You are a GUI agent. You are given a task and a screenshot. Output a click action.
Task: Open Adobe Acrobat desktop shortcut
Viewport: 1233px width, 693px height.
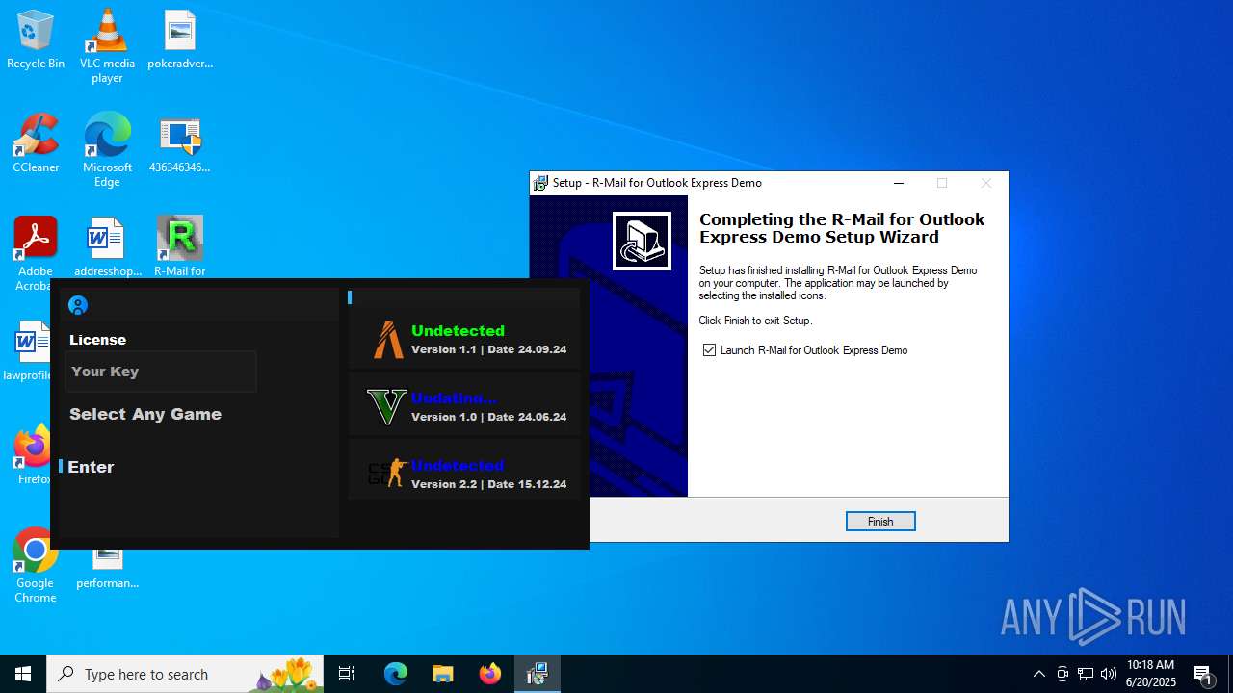tap(36, 252)
